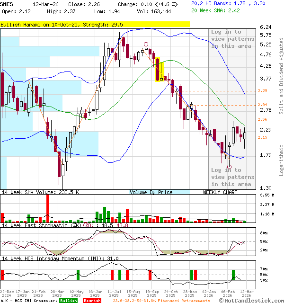
Task: Click the upper 'Log in to view patterns' text
Action: point(232,39)
